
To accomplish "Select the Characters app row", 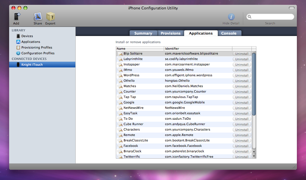I will (x=184, y=130).
